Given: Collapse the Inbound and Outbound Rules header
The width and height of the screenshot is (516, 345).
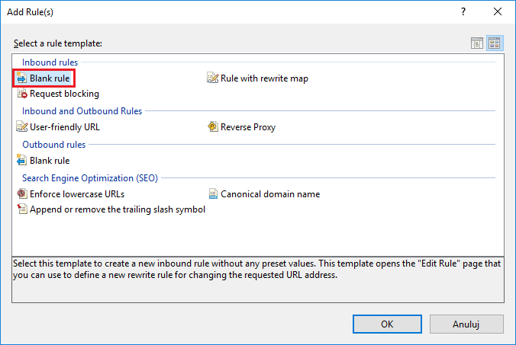Looking at the screenshot, I should coord(82,111).
